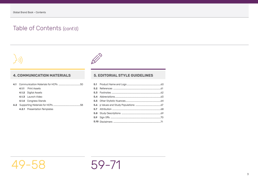Click the speaking head communication icon

click(18, 59)
